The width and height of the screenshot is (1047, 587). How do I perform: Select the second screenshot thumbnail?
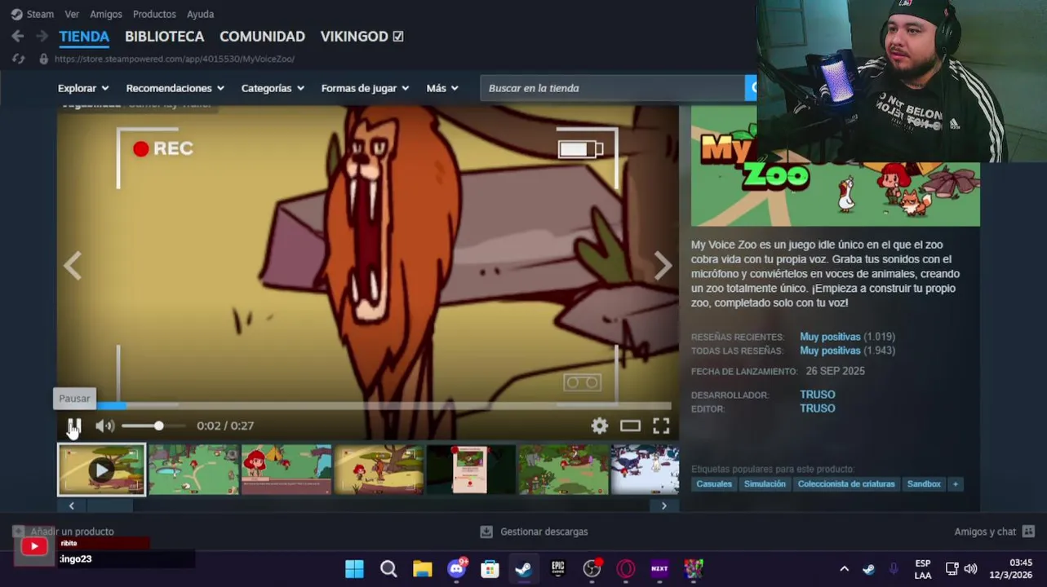click(193, 470)
